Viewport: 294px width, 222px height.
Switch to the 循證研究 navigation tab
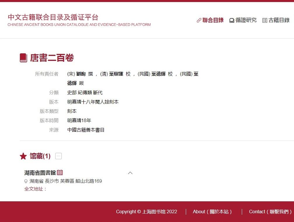[246, 20]
